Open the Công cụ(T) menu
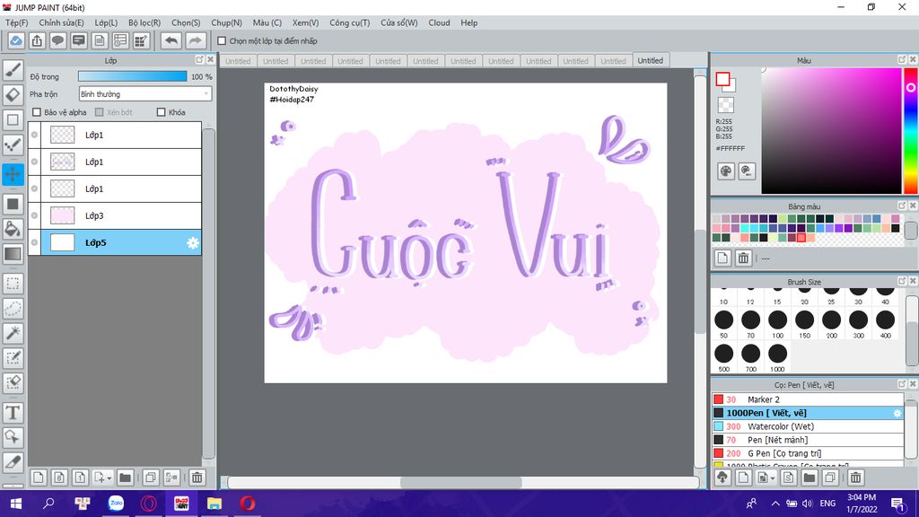919x517 pixels. (349, 22)
